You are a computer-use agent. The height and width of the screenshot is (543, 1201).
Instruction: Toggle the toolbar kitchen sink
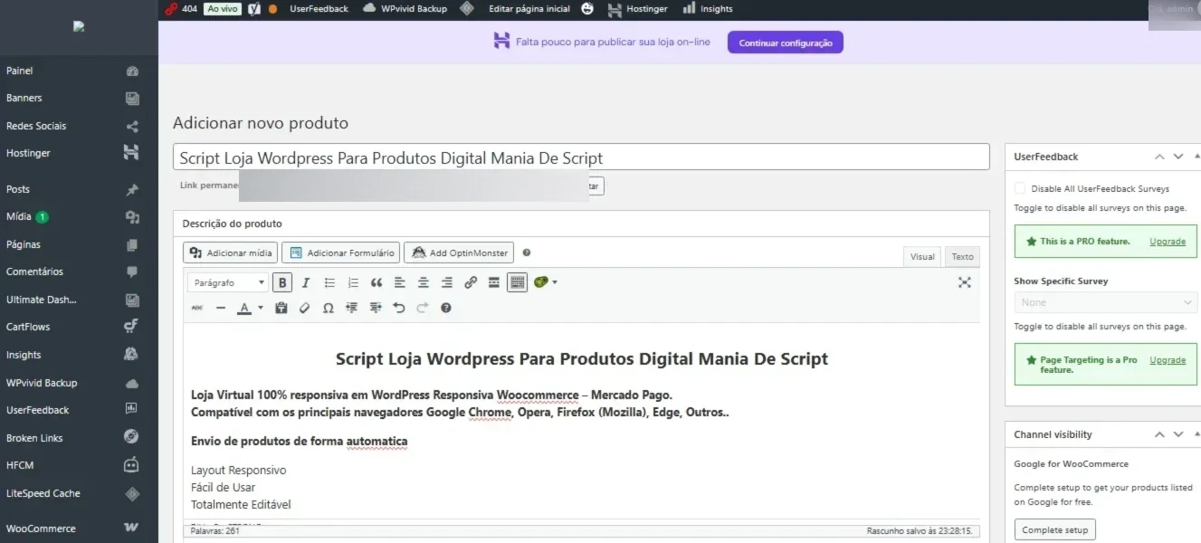(x=518, y=282)
